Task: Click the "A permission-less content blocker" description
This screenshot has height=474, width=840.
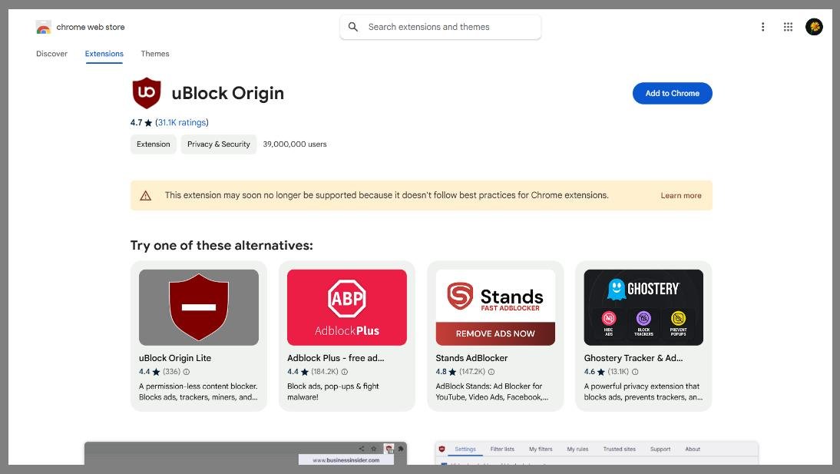Action: click(x=198, y=392)
